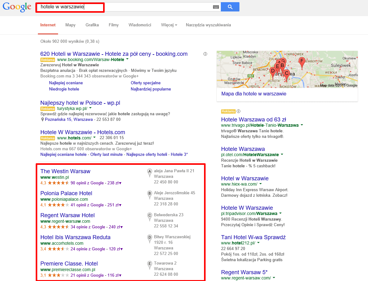
Task: Expand the tripadvisor ad URL dropdown arrow
Action: 280,213
